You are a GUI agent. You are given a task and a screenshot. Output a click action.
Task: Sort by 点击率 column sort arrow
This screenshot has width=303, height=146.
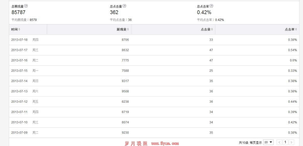click(296, 29)
